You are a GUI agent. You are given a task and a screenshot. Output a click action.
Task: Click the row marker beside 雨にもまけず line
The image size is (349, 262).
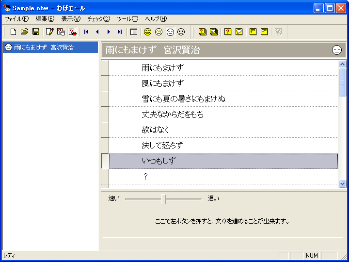[x=105, y=68]
